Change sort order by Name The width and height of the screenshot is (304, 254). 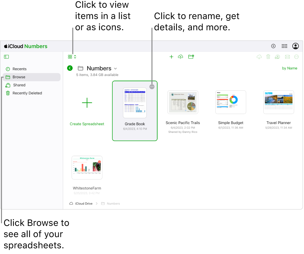click(x=289, y=68)
